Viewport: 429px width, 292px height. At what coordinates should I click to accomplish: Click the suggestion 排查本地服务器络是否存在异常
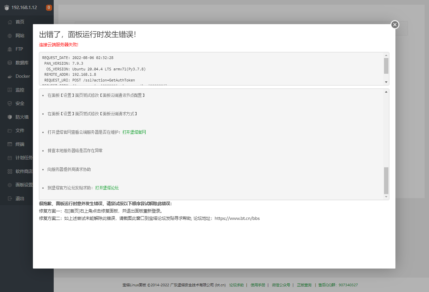click(x=75, y=151)
